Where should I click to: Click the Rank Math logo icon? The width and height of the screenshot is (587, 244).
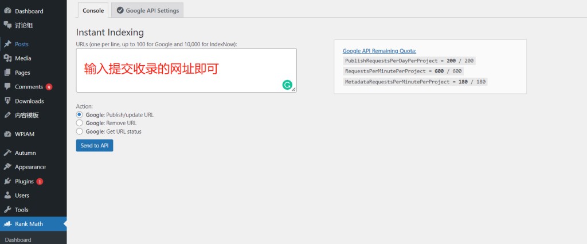7,224
